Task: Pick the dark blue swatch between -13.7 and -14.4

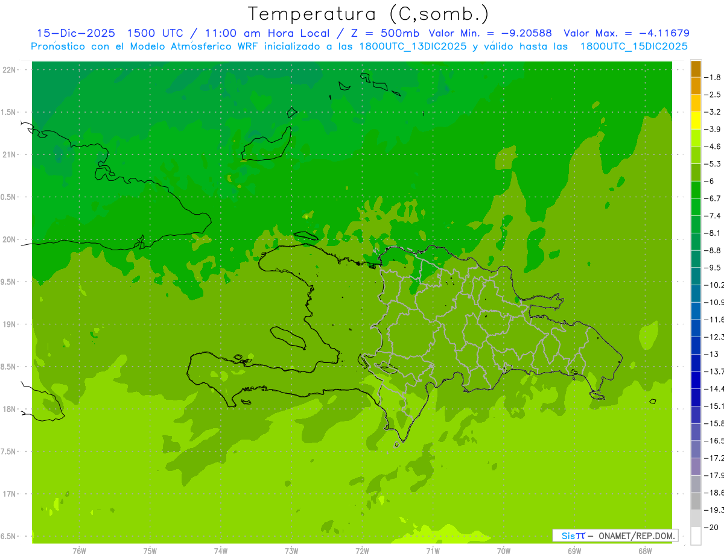Action: pos(696,380)
